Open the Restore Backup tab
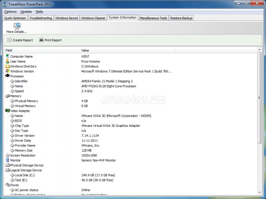Screen dimensions: 266x199 [181, 18]
